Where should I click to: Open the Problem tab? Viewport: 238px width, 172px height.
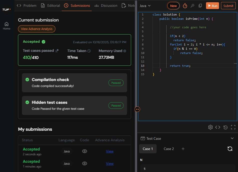[x=26, y=5]
